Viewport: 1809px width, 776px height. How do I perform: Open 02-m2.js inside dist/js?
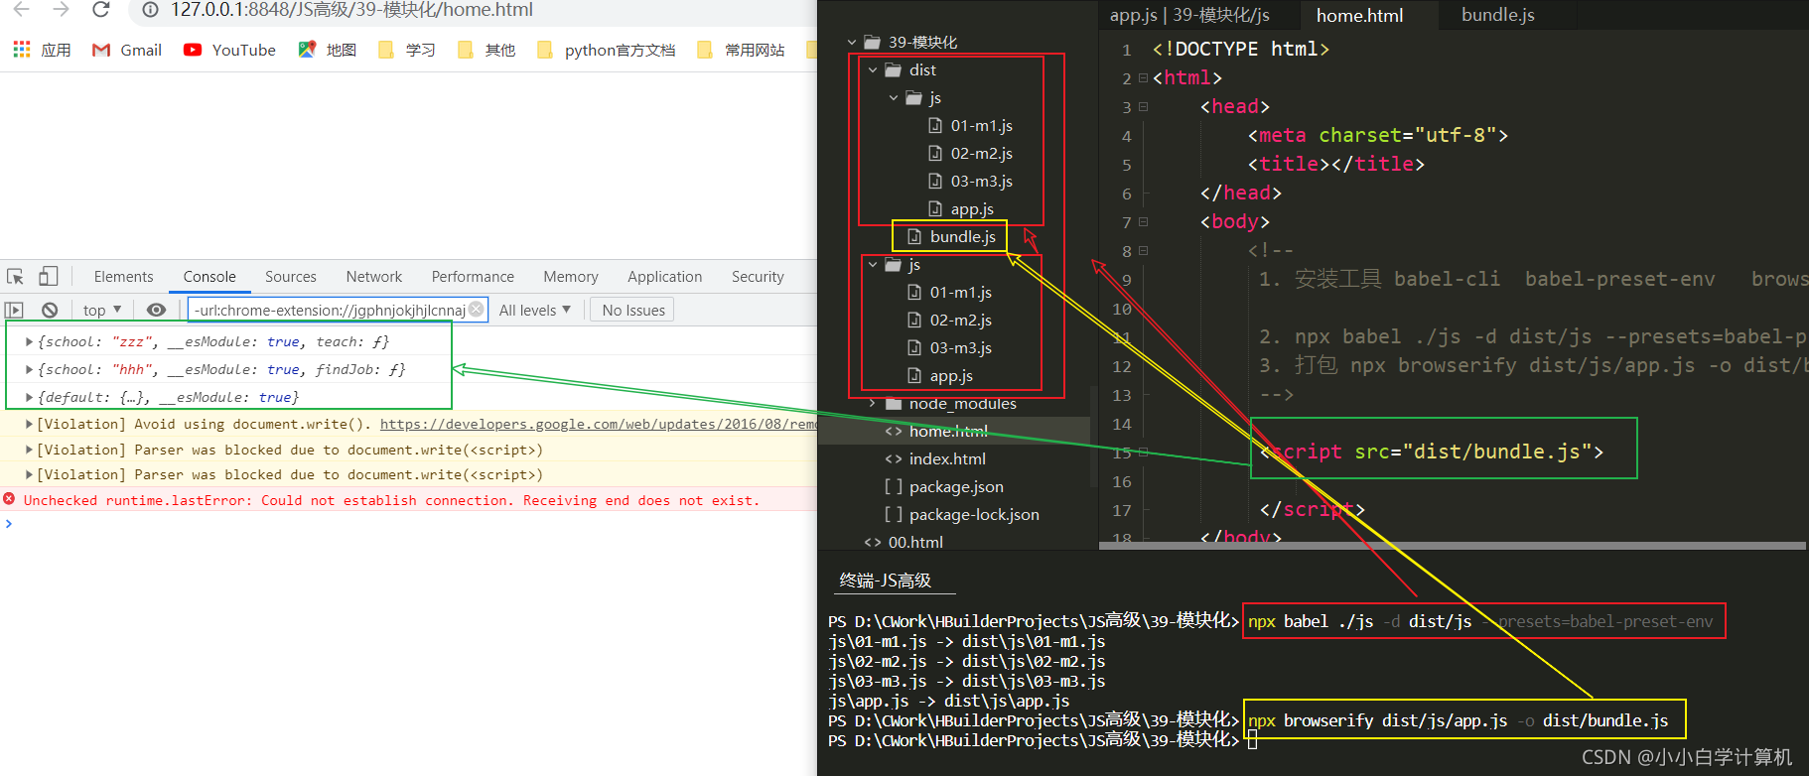(x=970, y=153)
